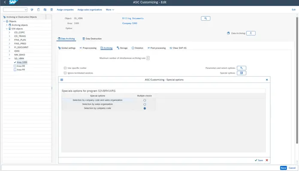
Task: Open the command field dropdown
Action: pyautogui.click(x=26, y=9)
